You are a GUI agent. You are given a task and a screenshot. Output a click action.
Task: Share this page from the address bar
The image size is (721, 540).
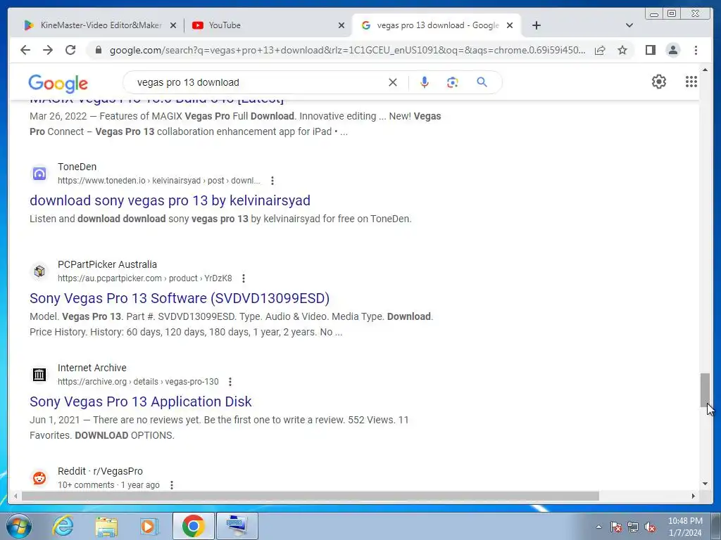pos(600,50)
